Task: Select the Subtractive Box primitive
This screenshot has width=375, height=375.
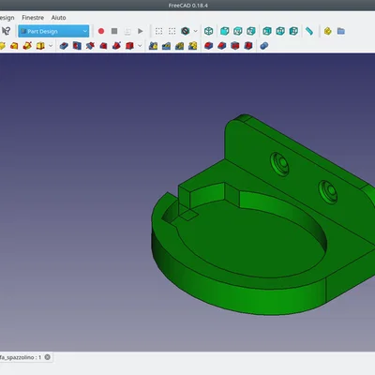Action: click(129, 46)
